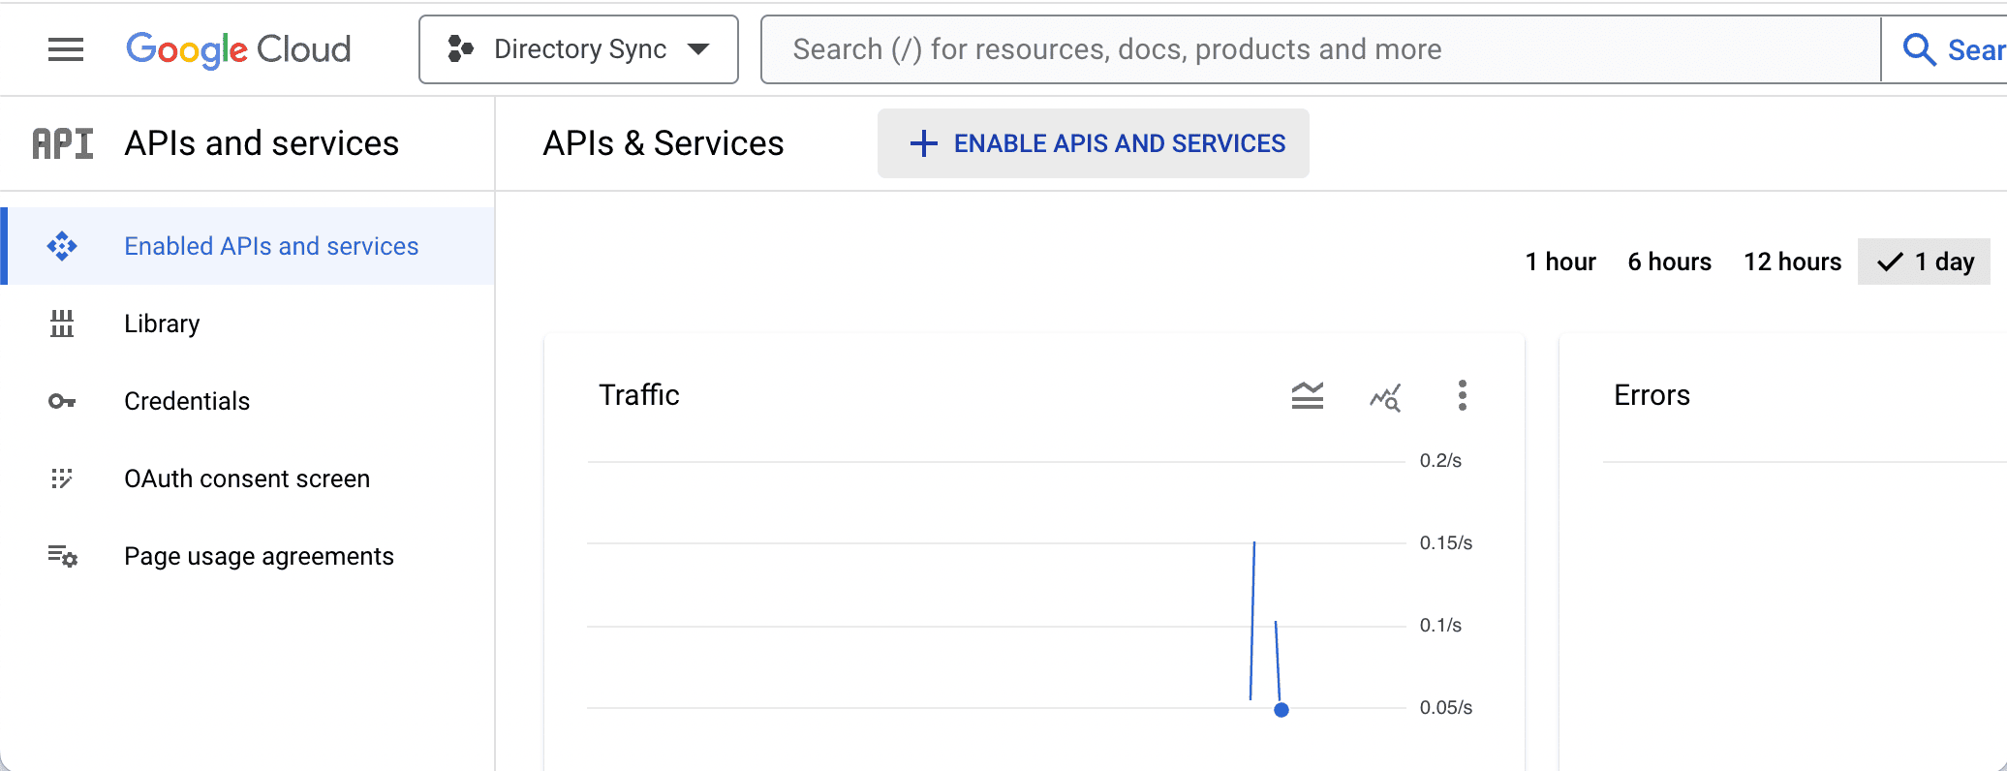Viewport: 2007px width, 771px height.
Task: Click ENABLE APIS AND SERVICES button
Action: (1093, 142)
